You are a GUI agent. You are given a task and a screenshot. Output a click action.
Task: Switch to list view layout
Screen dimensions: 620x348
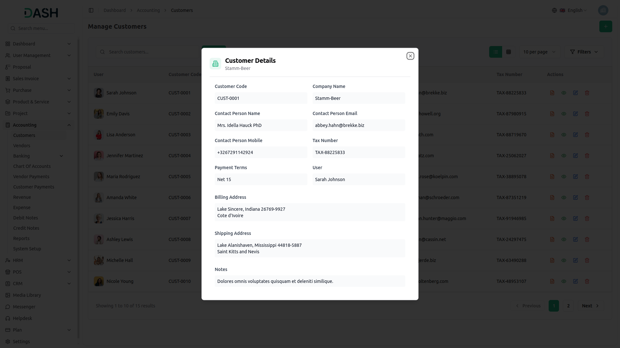pyautogui.click(x=495, y=52)
